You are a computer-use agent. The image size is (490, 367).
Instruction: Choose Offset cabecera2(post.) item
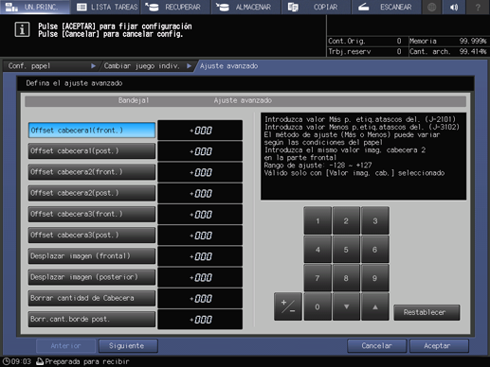tap(92, 193)
